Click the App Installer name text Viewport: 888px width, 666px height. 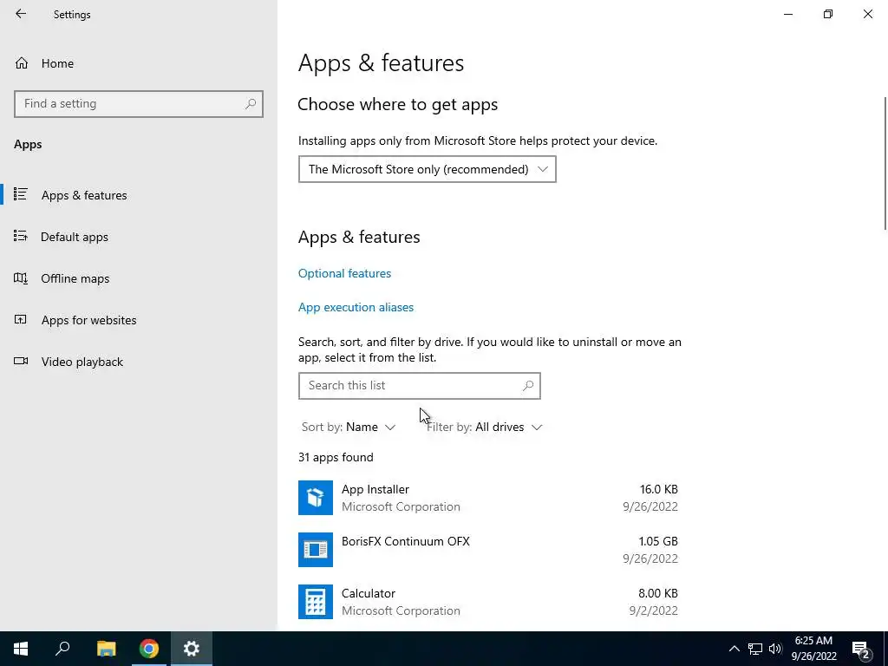(x=375, y=489)
